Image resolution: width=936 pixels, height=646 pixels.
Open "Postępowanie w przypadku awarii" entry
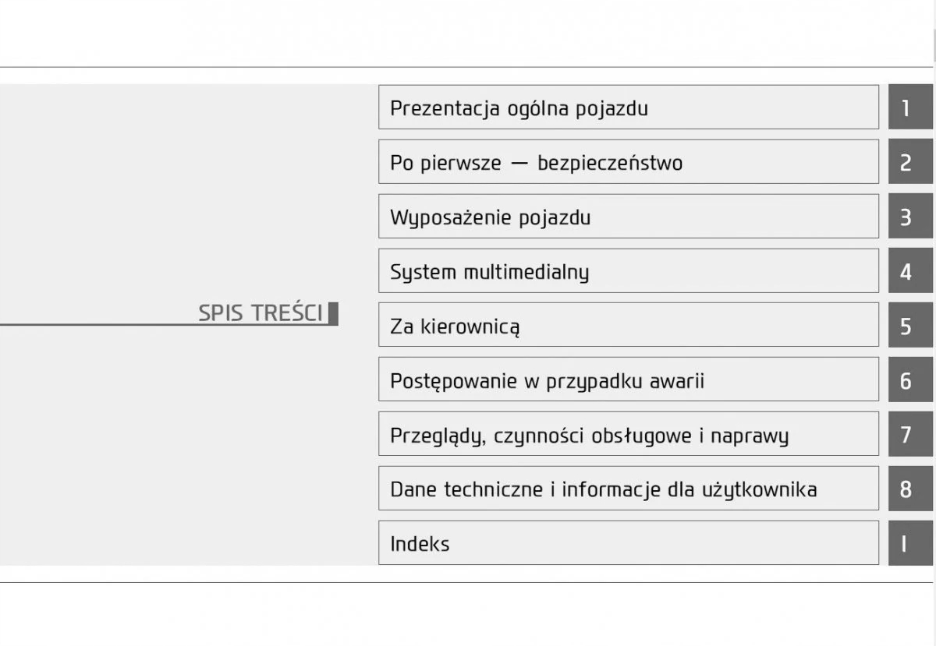point(628,379)
